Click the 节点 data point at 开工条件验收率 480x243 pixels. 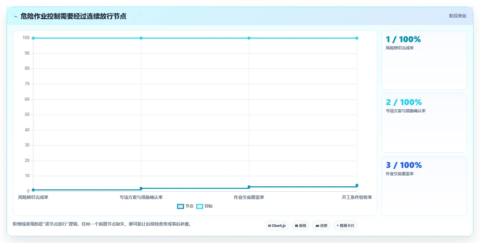[x=357, y=185]
